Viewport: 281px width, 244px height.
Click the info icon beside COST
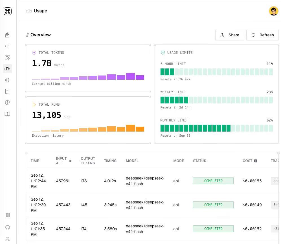256,161
